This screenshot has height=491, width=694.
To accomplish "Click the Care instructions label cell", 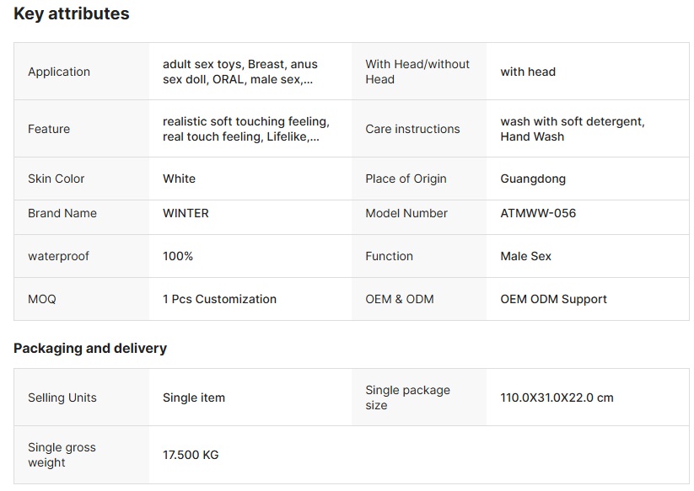I will point(419,129).
